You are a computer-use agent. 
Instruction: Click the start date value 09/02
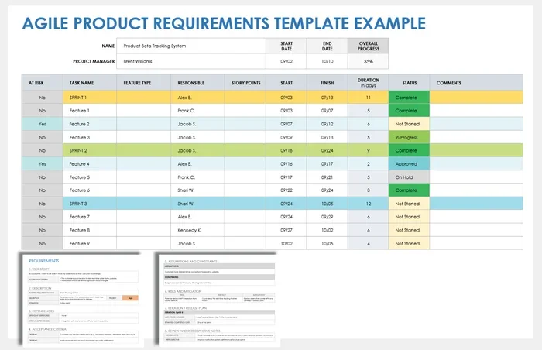286,61
